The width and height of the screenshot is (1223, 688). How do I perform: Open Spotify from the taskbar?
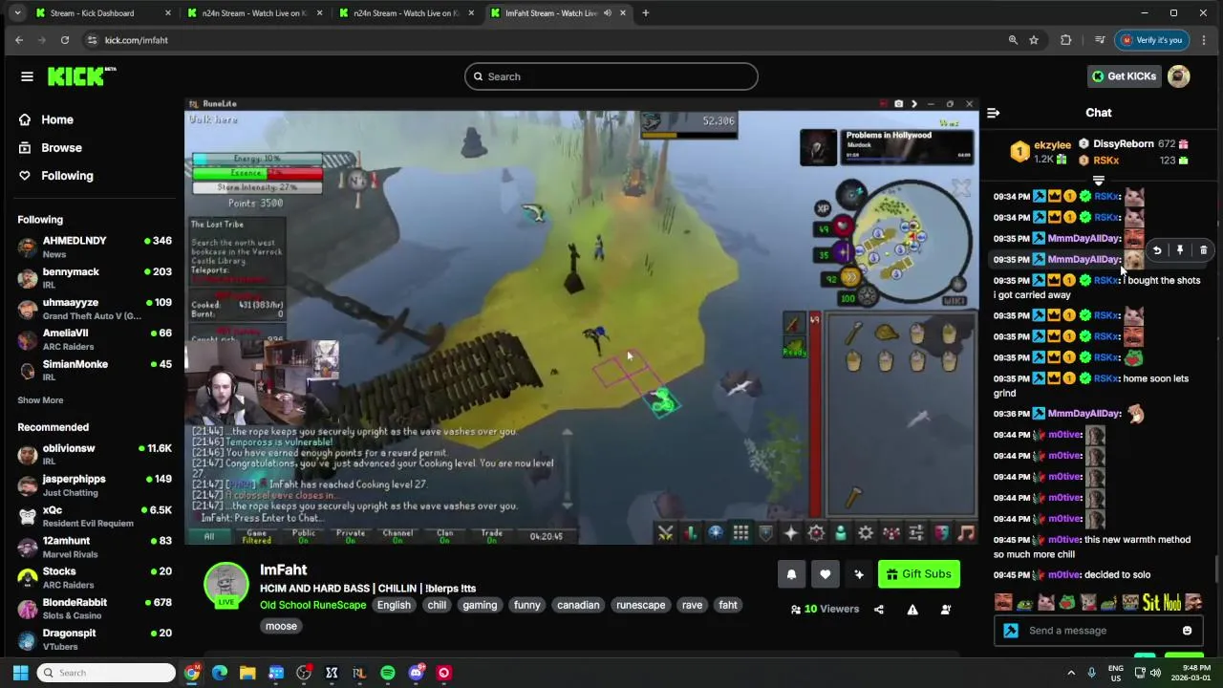coord(388,673)
